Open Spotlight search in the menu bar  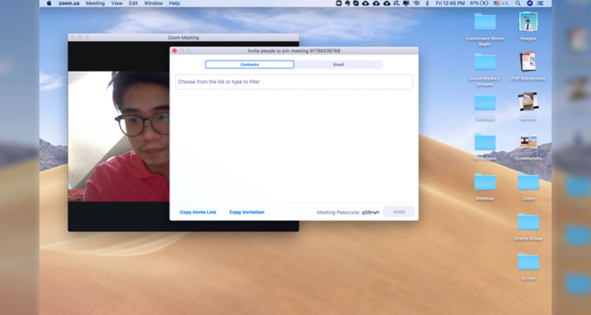[519, 3]
